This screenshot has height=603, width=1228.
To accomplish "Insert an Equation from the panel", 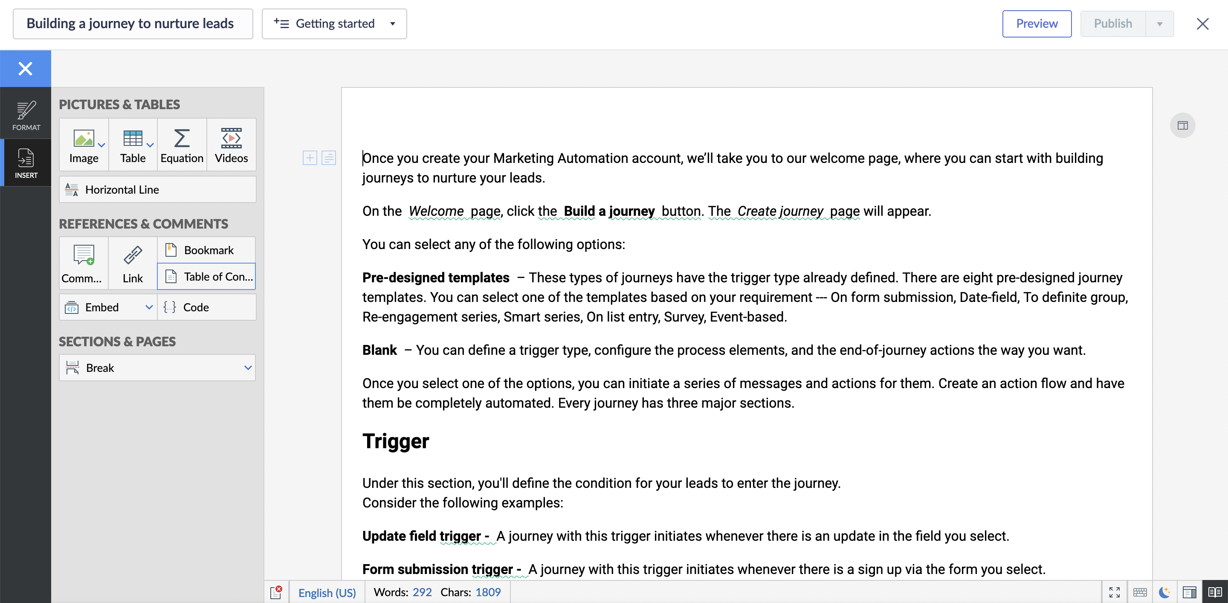I will (x=182, y=145).
